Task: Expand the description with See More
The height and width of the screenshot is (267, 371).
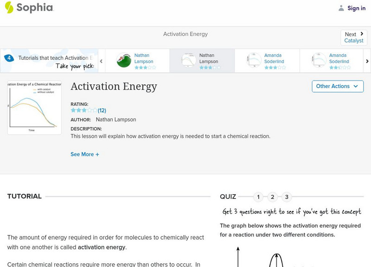Action: (x=85, y=154)
